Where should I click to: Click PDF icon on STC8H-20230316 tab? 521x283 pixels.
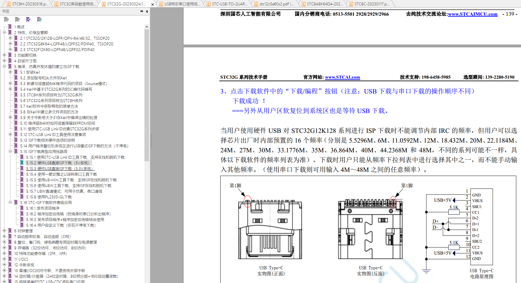point(9,4)
